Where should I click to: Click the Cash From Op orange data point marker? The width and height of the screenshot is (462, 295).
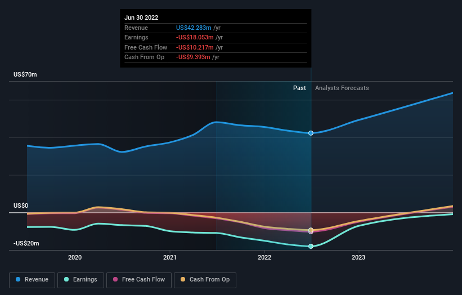point(311,230)
